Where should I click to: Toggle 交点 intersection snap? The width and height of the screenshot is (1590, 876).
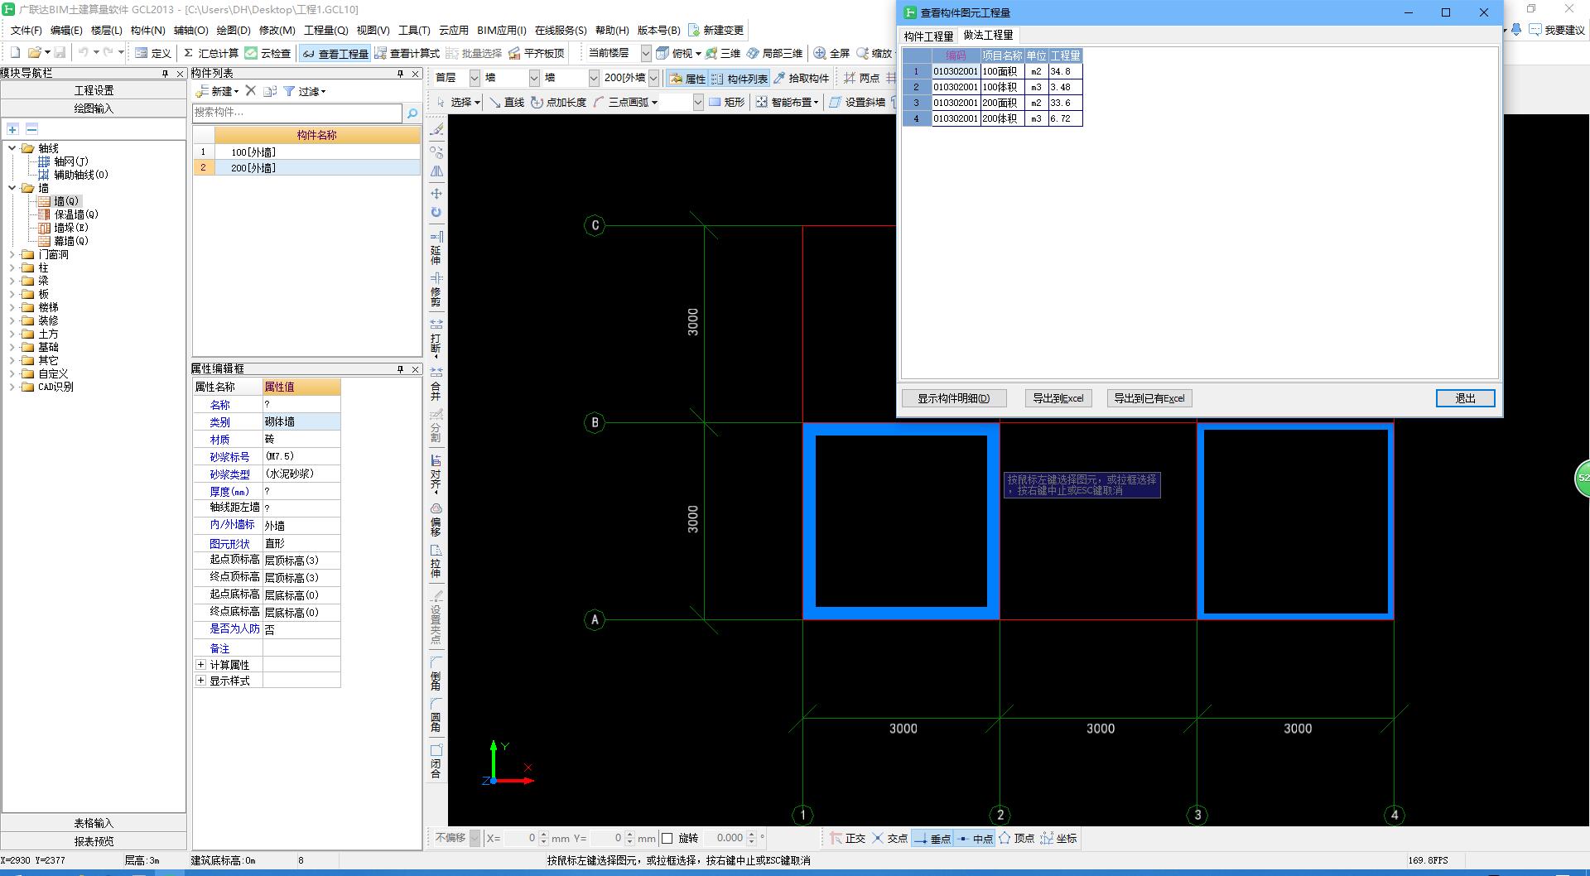pos(889,839)
